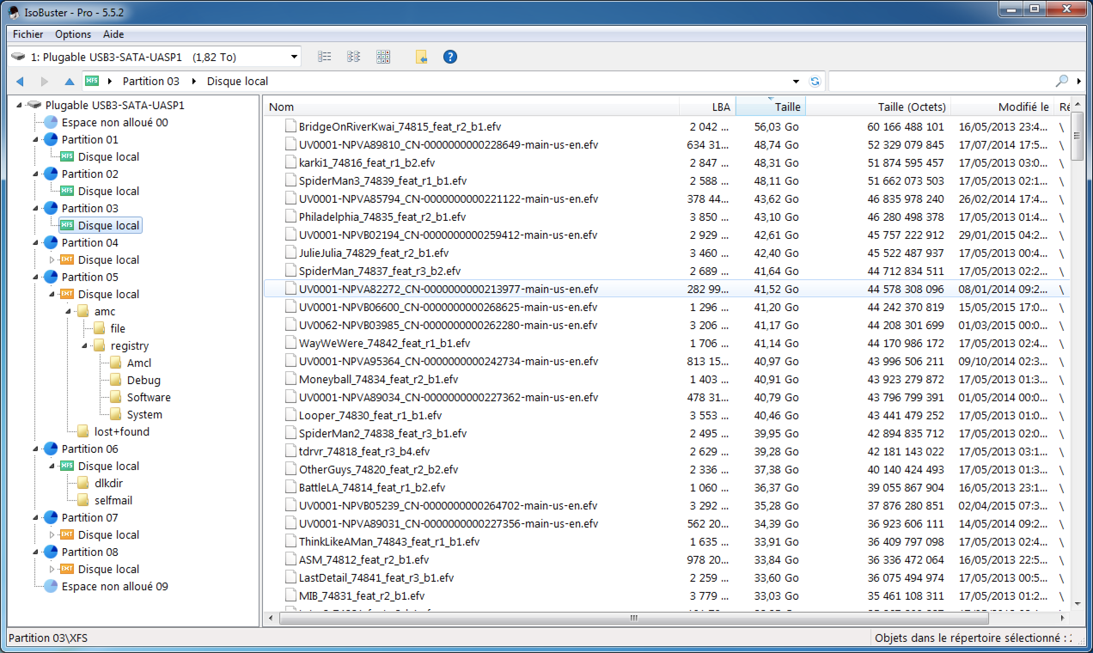Open the Options menu
The width and height of the screenshot is (1093, 653).
coord(73,34)
